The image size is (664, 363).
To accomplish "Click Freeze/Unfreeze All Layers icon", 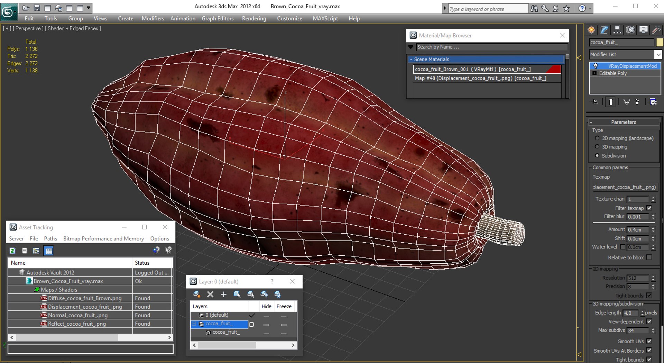I will point(277,294).
